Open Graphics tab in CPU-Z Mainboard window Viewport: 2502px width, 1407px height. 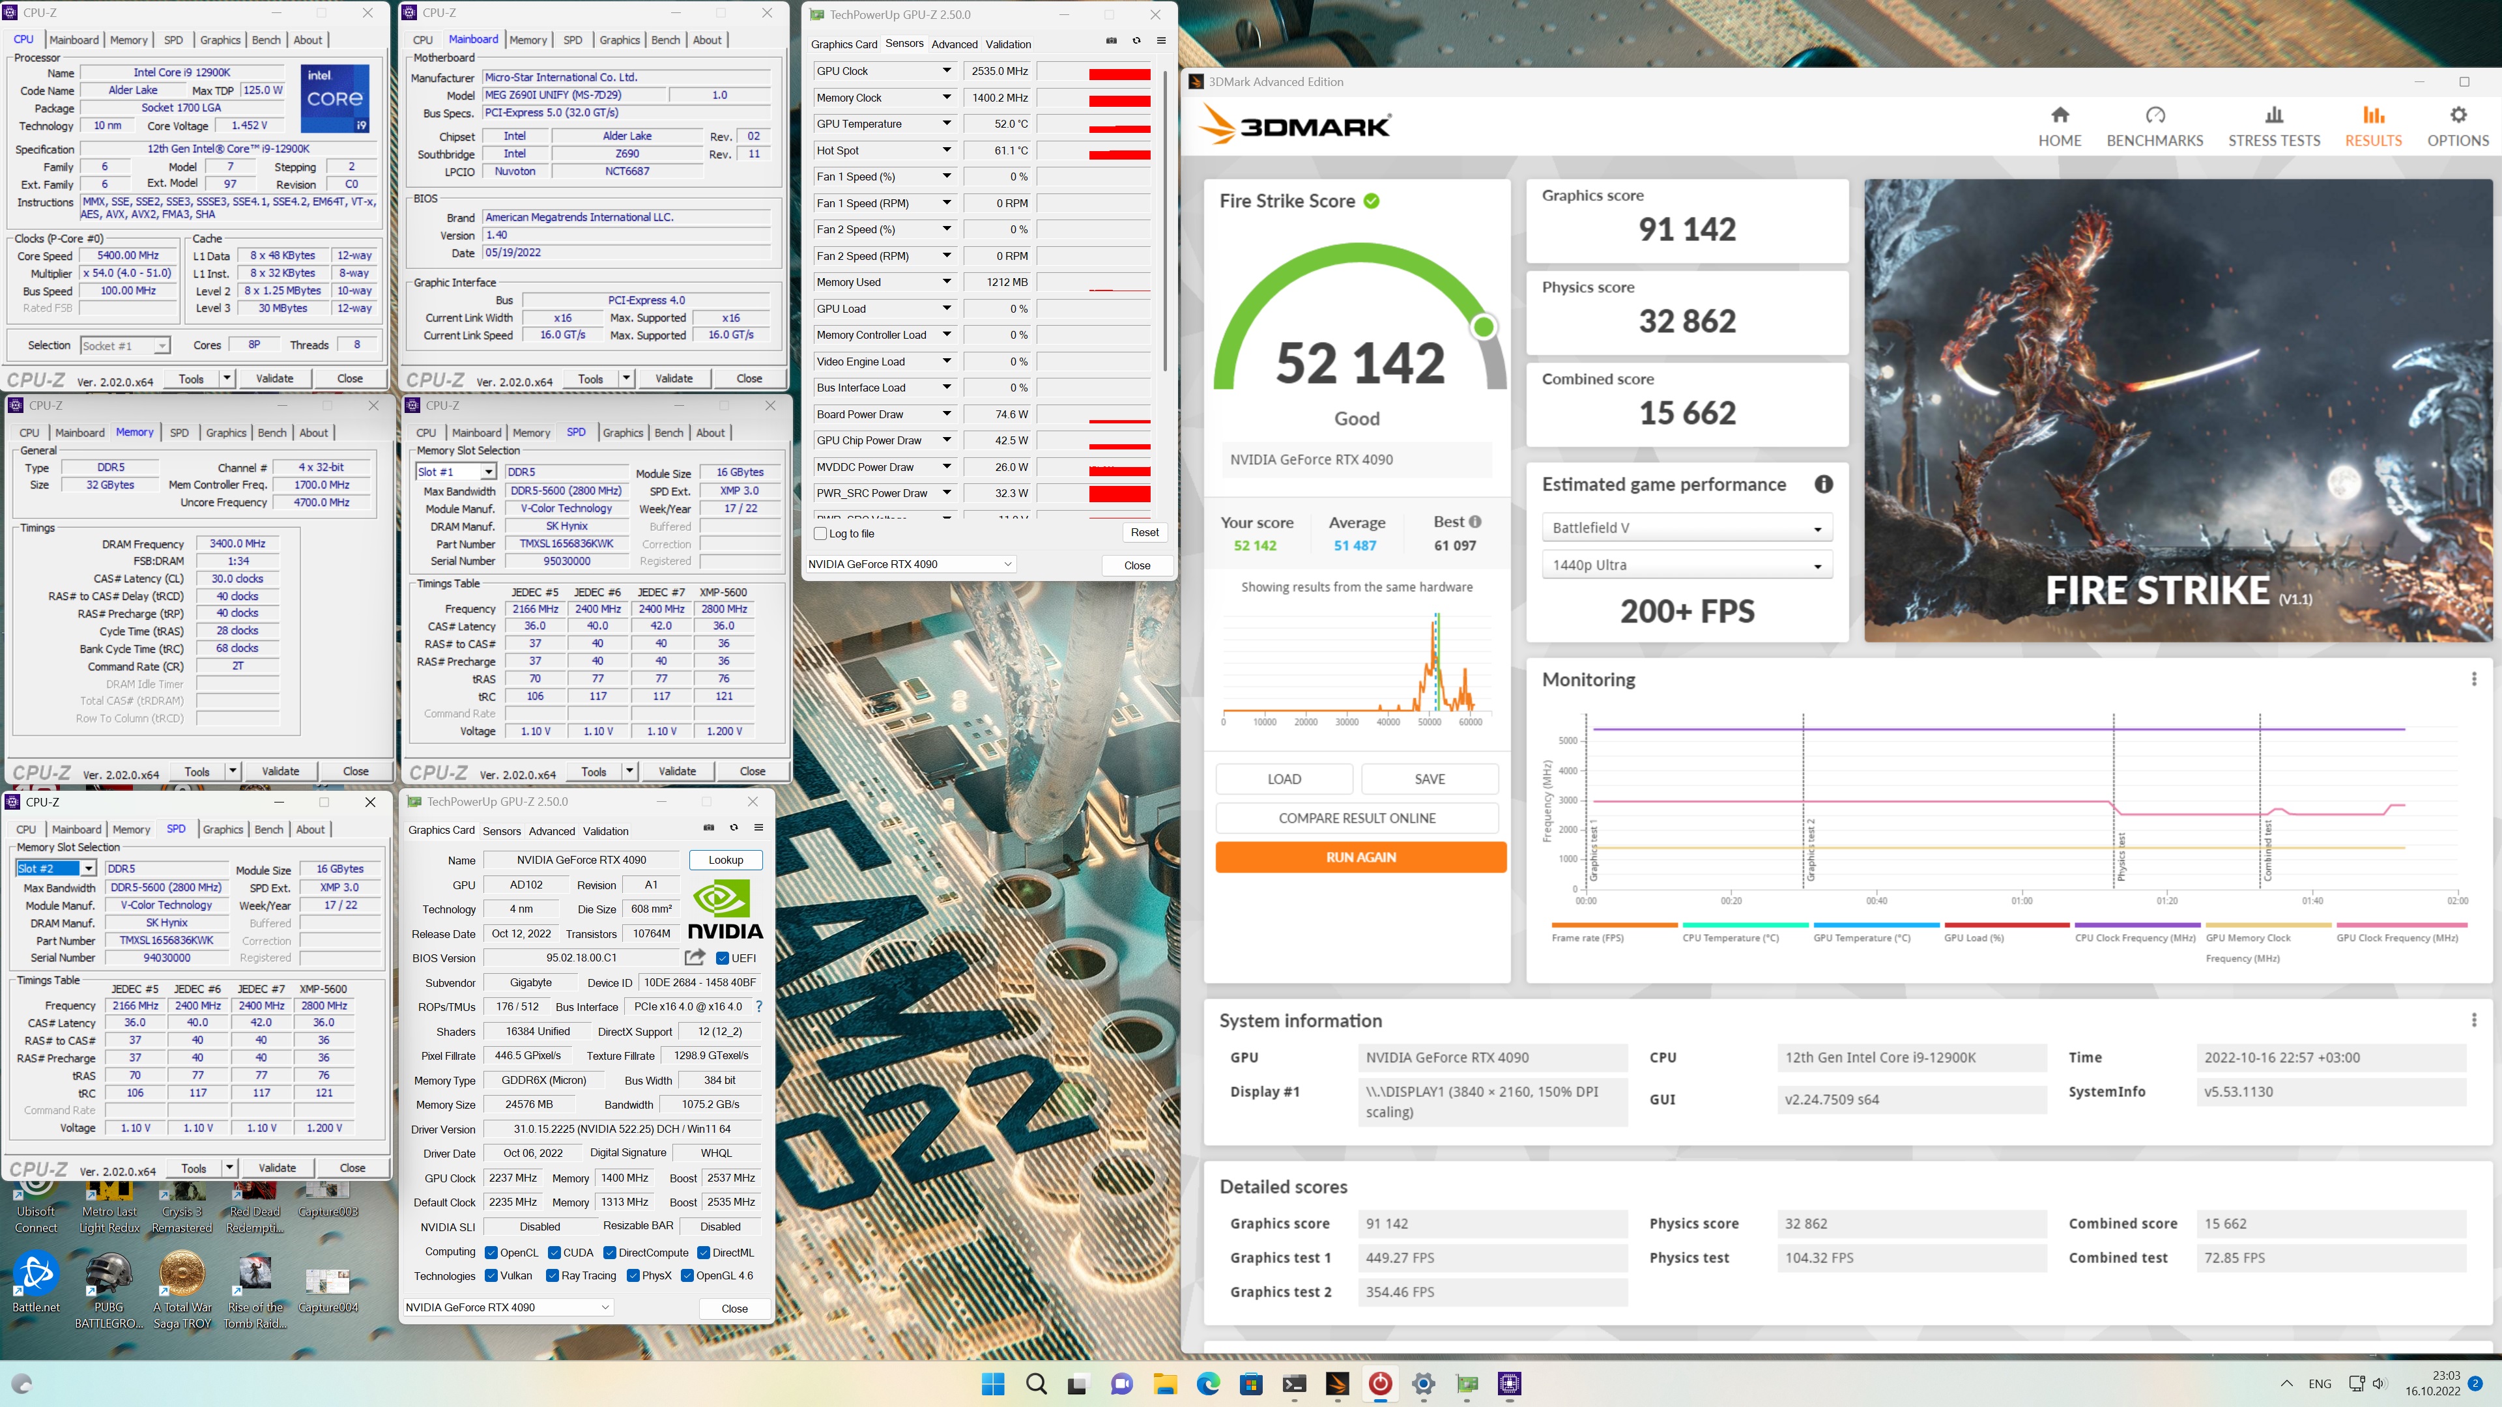(x=620, y=40)
